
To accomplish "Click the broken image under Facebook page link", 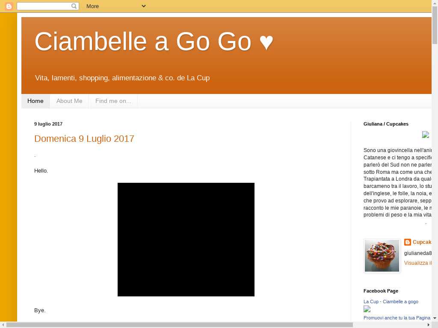I will click(x=367, y=309).
